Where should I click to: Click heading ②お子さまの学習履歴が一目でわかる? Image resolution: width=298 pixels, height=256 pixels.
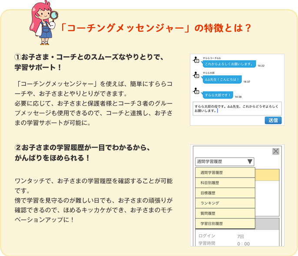coord(82,153)
